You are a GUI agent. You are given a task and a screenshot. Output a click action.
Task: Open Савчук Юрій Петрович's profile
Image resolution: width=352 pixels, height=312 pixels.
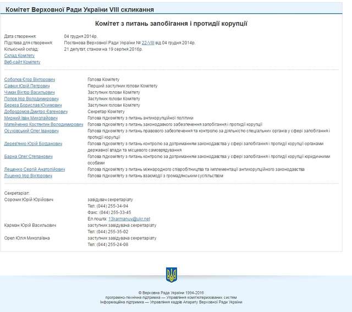[x=27, y=86]
